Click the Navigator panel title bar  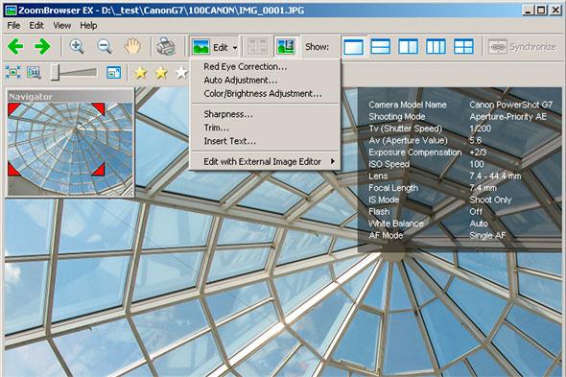(70, 97)
